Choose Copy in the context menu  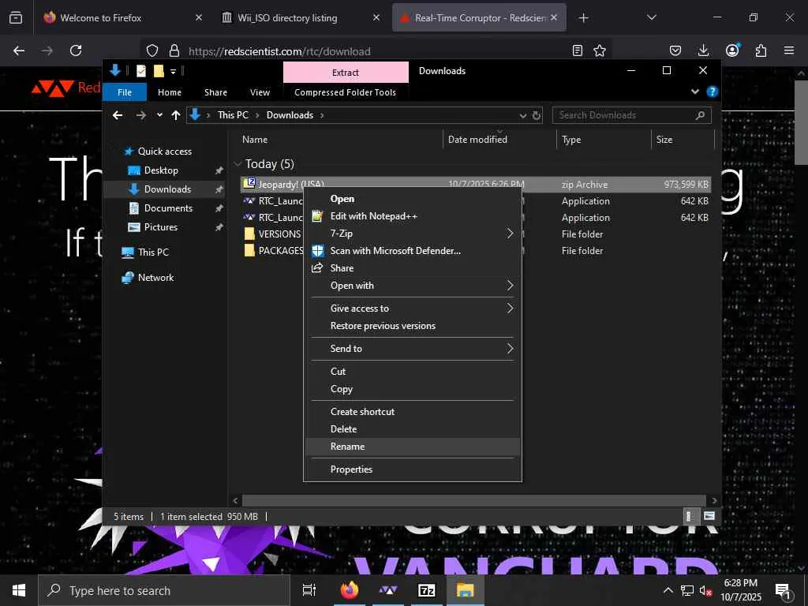point(412,389)
